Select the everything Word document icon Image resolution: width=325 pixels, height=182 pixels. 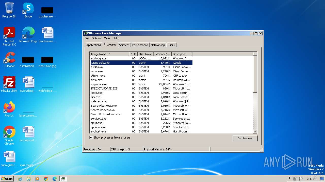click(x=28, y=84)
